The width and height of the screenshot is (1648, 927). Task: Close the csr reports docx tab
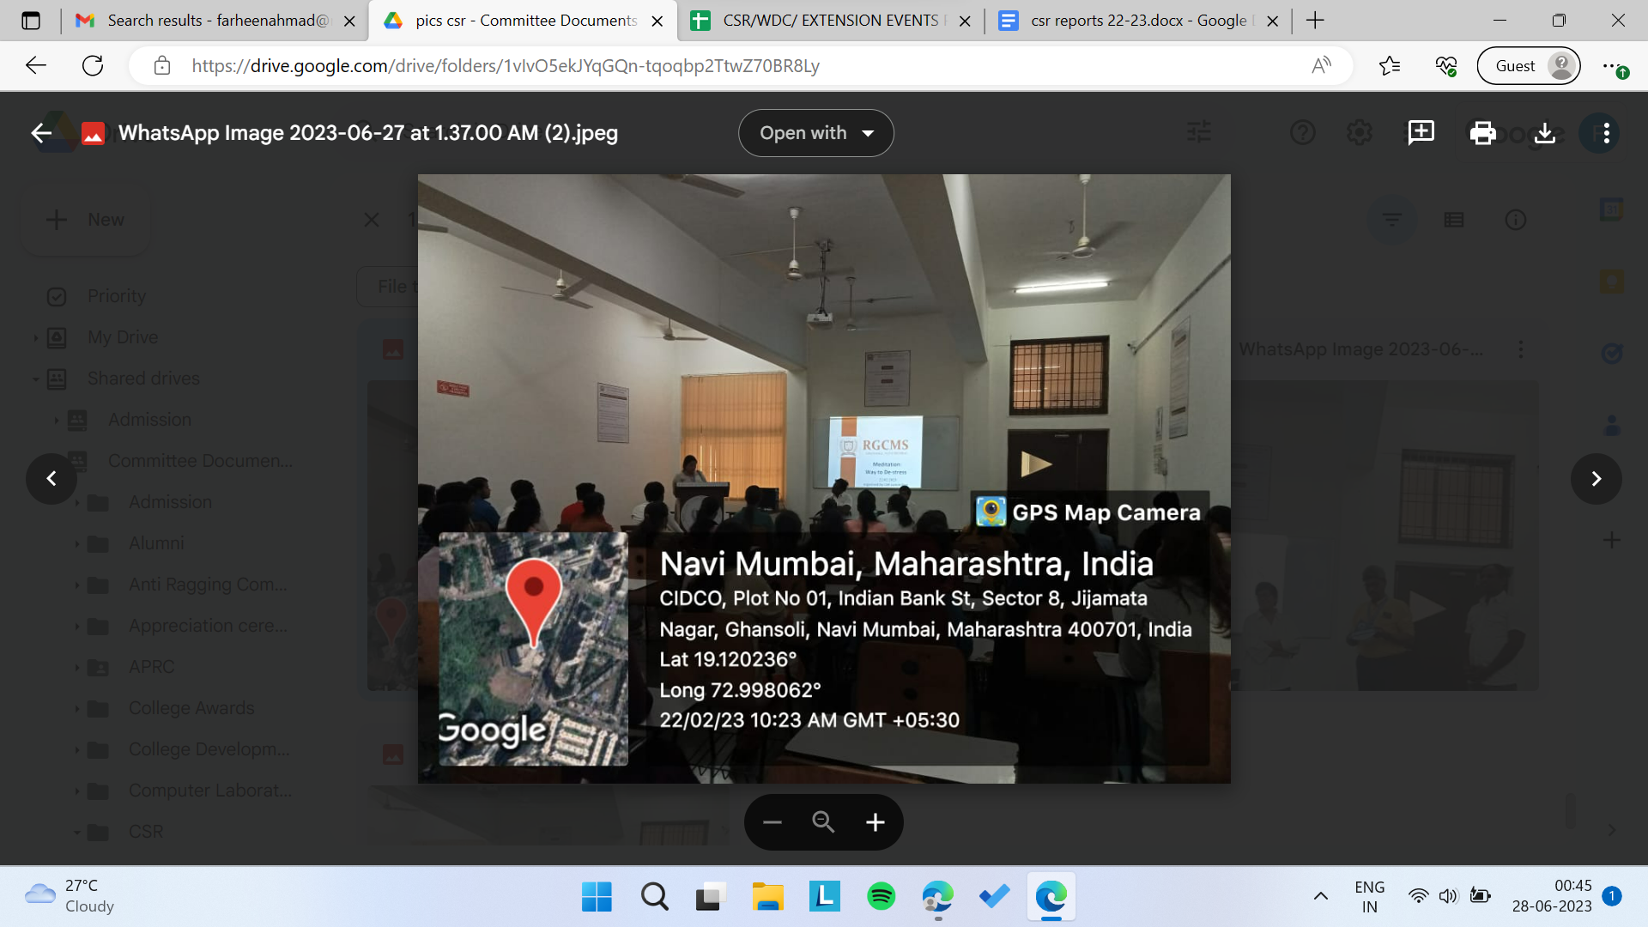click(1273, 21)
